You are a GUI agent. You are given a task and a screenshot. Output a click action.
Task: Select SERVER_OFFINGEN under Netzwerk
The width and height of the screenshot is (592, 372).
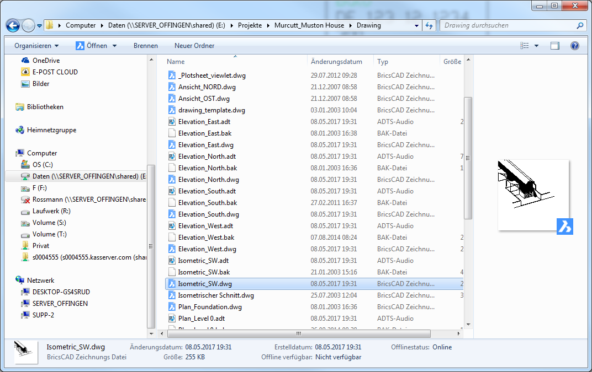[x=60, y=304]
